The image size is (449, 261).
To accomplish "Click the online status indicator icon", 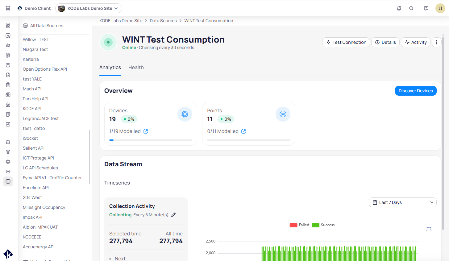I will (x=108, y=42).
